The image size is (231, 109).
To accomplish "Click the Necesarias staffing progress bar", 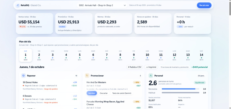I will 181,89.
